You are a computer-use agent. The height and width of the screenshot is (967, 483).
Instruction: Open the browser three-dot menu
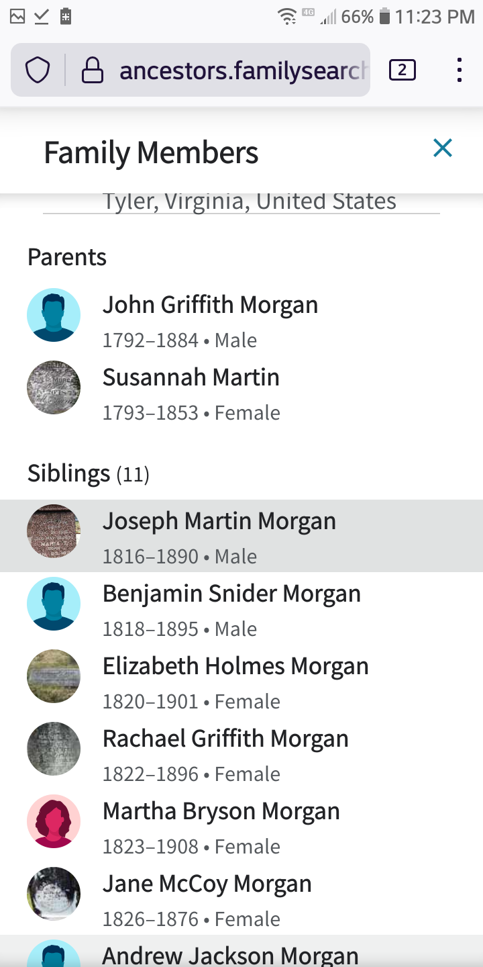tap(459, 70)
